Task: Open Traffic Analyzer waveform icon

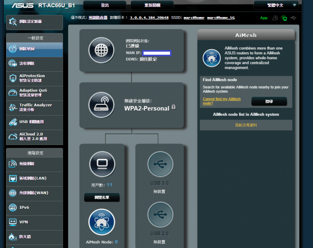Action: coord(13,107)
